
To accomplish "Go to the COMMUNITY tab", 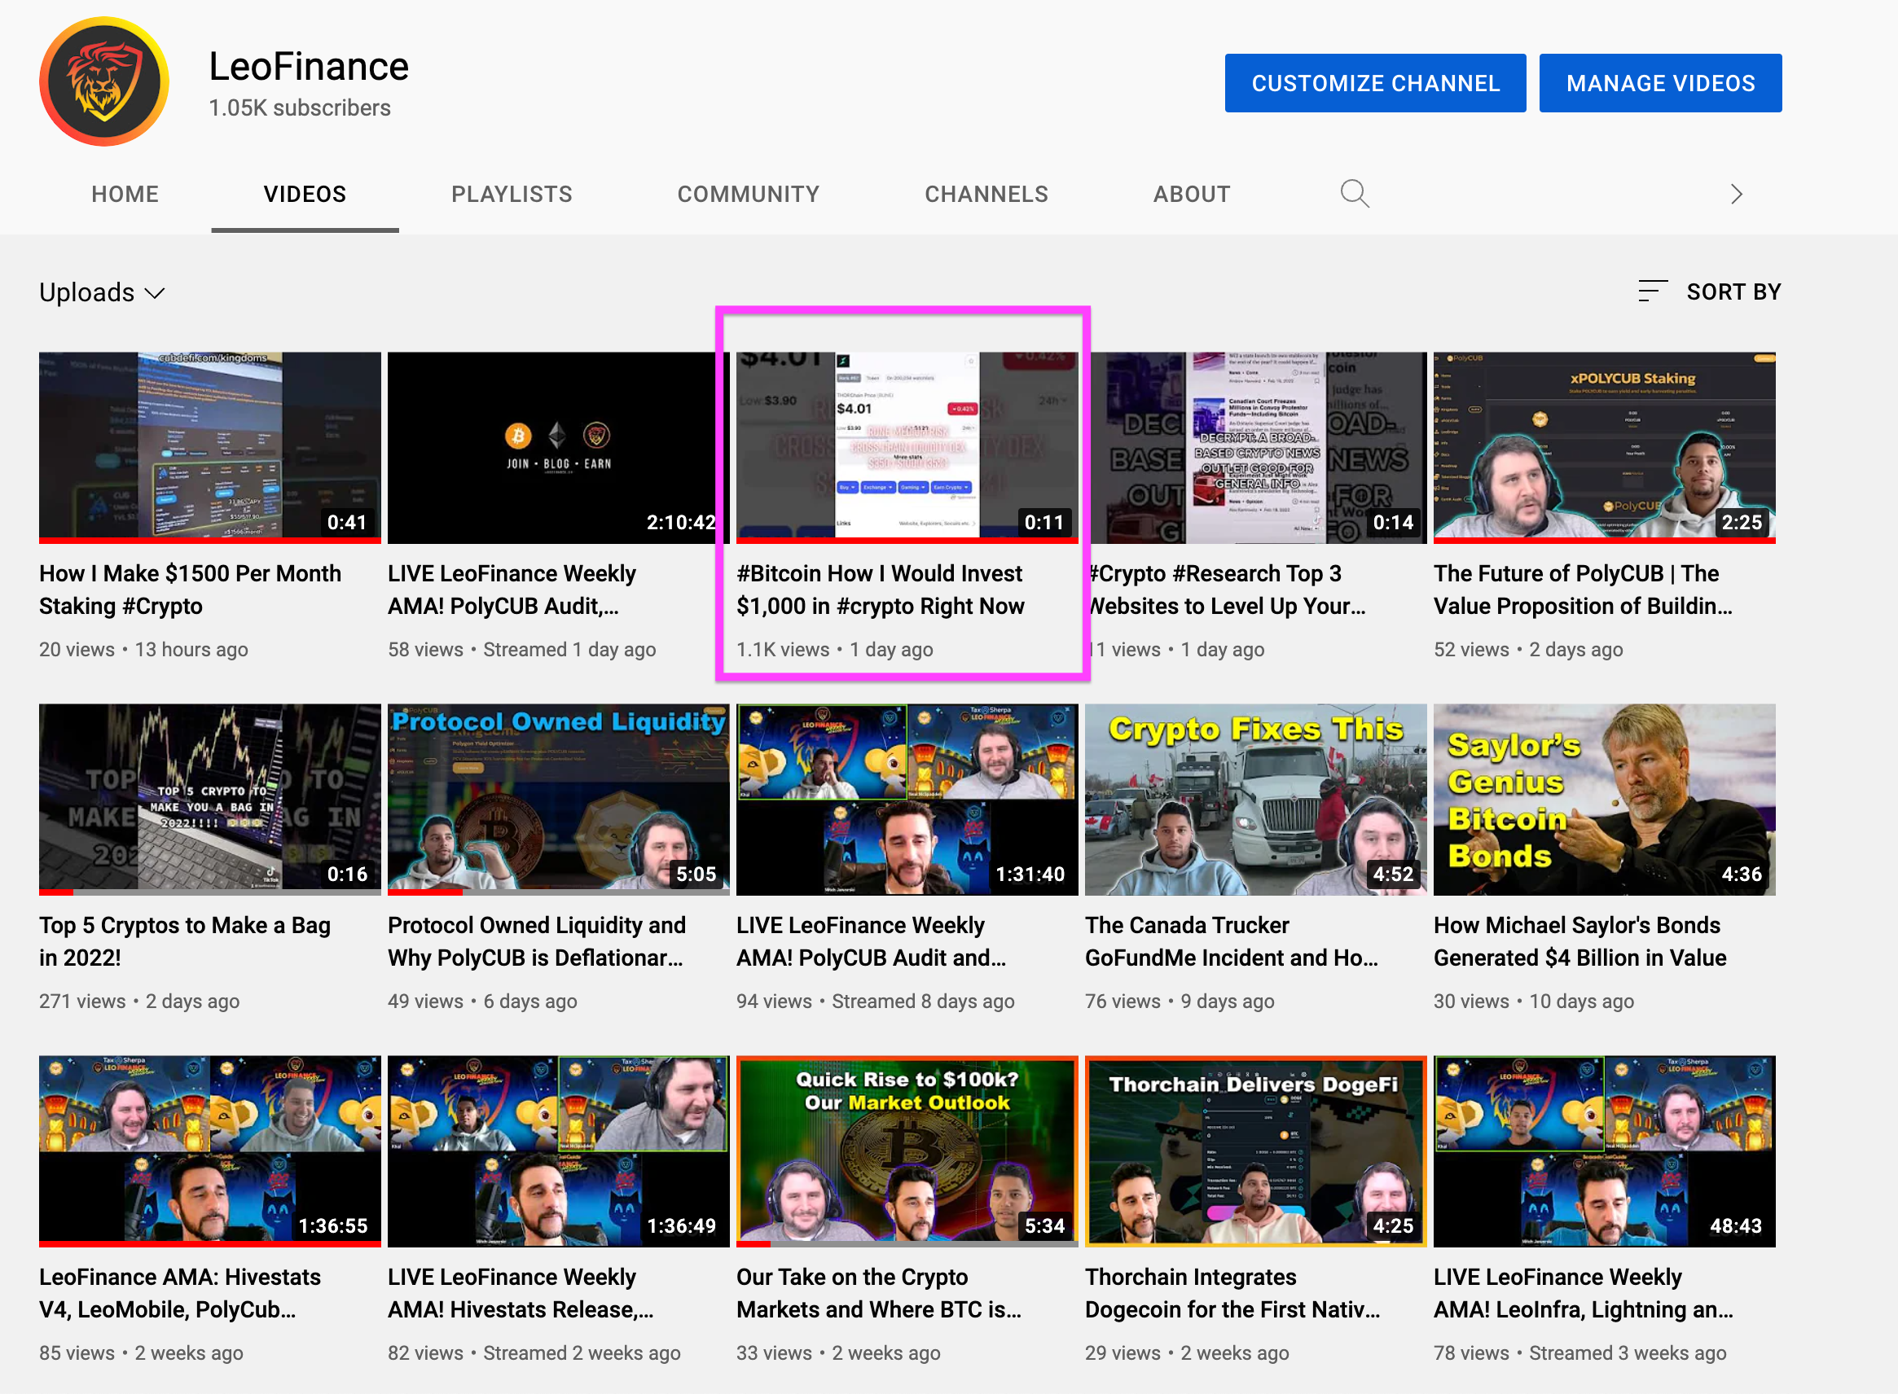I will pos(748,194).
